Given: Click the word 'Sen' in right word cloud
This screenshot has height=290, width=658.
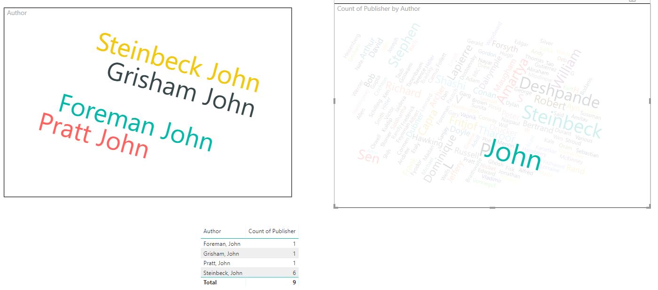Looking at the screenshot, I should tap(368, 157).
